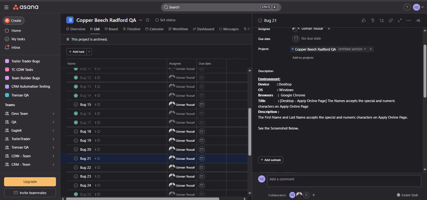427x200 pixels.
Task: Switch to Board tab
Action: point(111,29)
